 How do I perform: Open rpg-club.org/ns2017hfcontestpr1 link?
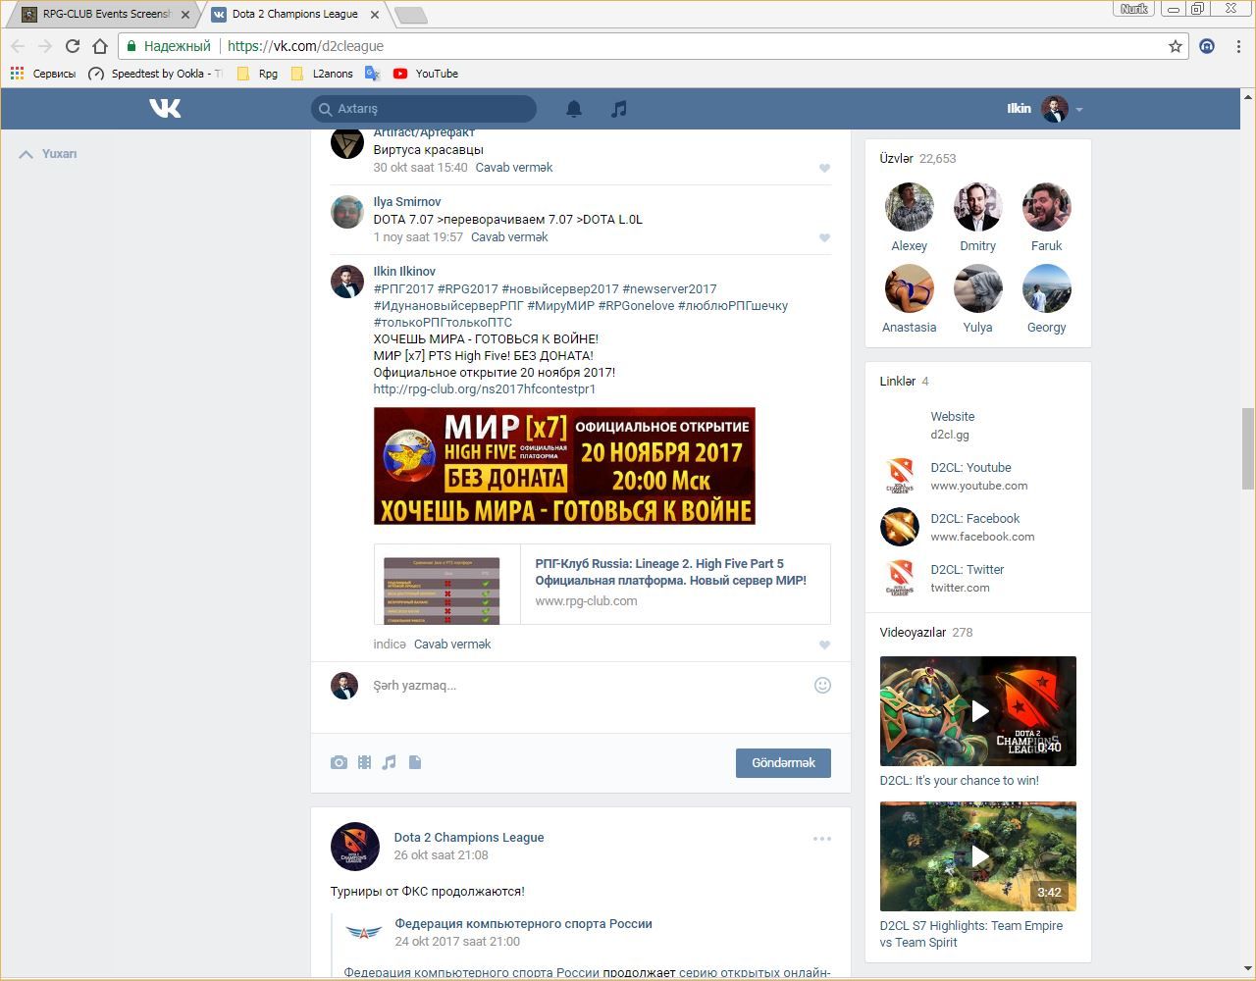(485, 389)
